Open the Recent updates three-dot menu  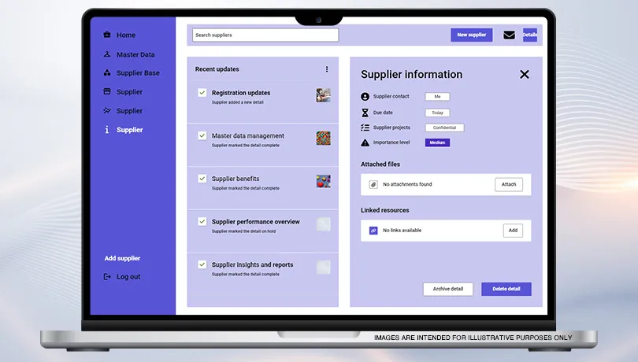click(327, 69)
